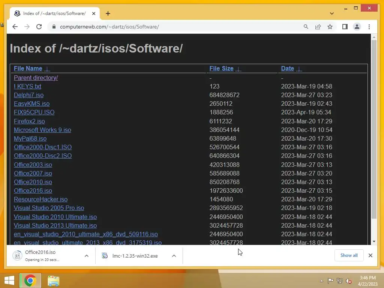Sort by File Size column

[x=221, y=68]
